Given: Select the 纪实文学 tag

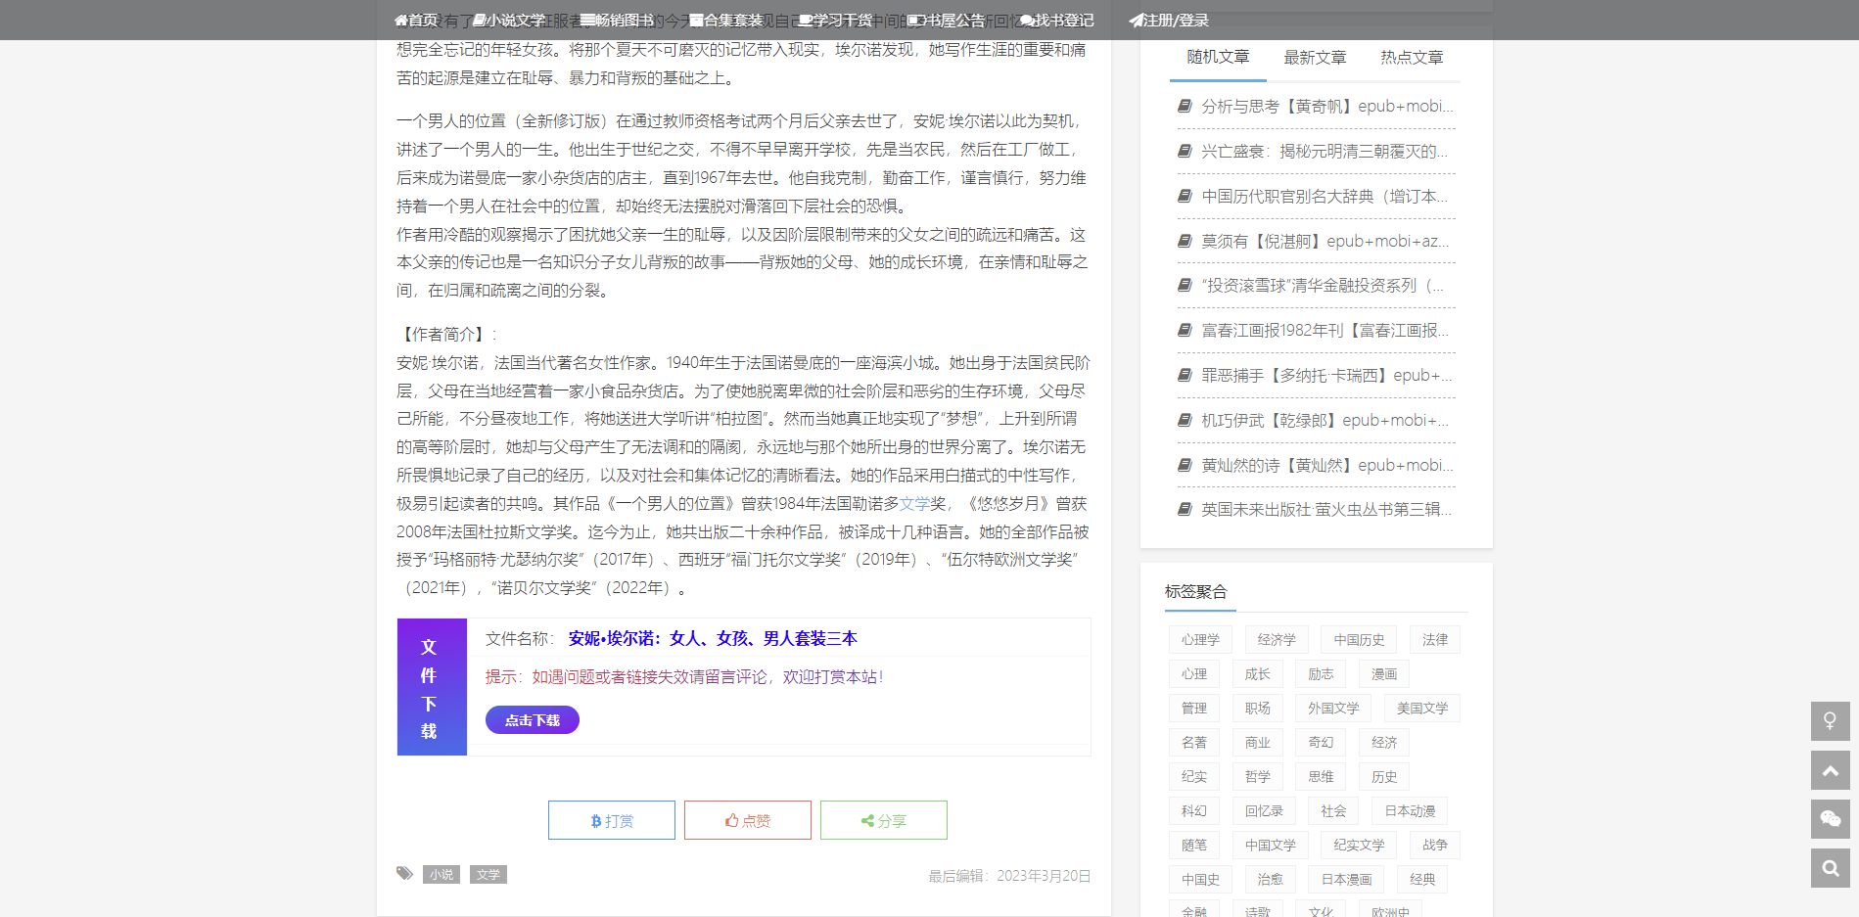Looking at the screenshot, I should [x=1359, y=845].
